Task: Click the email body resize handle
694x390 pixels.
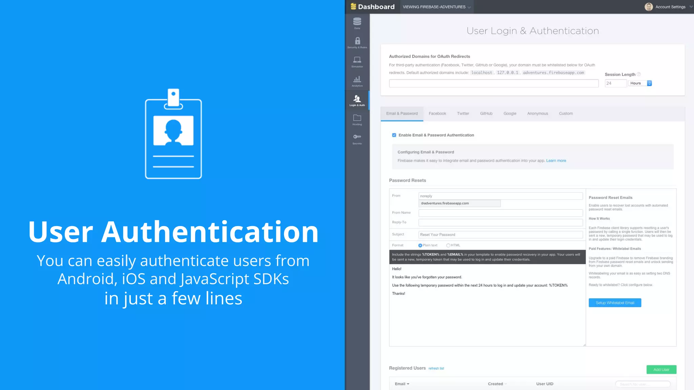Action: pos(584,345)
